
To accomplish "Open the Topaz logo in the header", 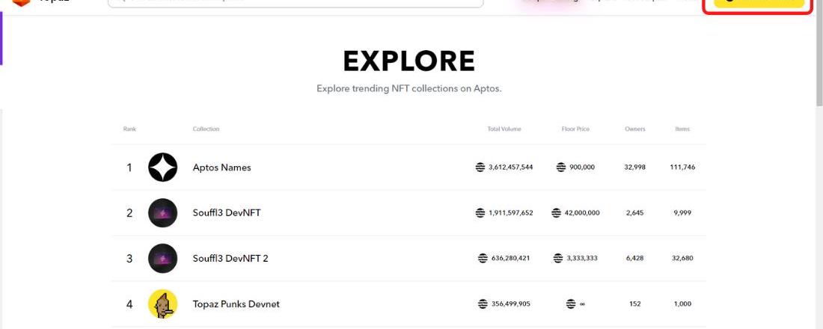I will point(21,2).
